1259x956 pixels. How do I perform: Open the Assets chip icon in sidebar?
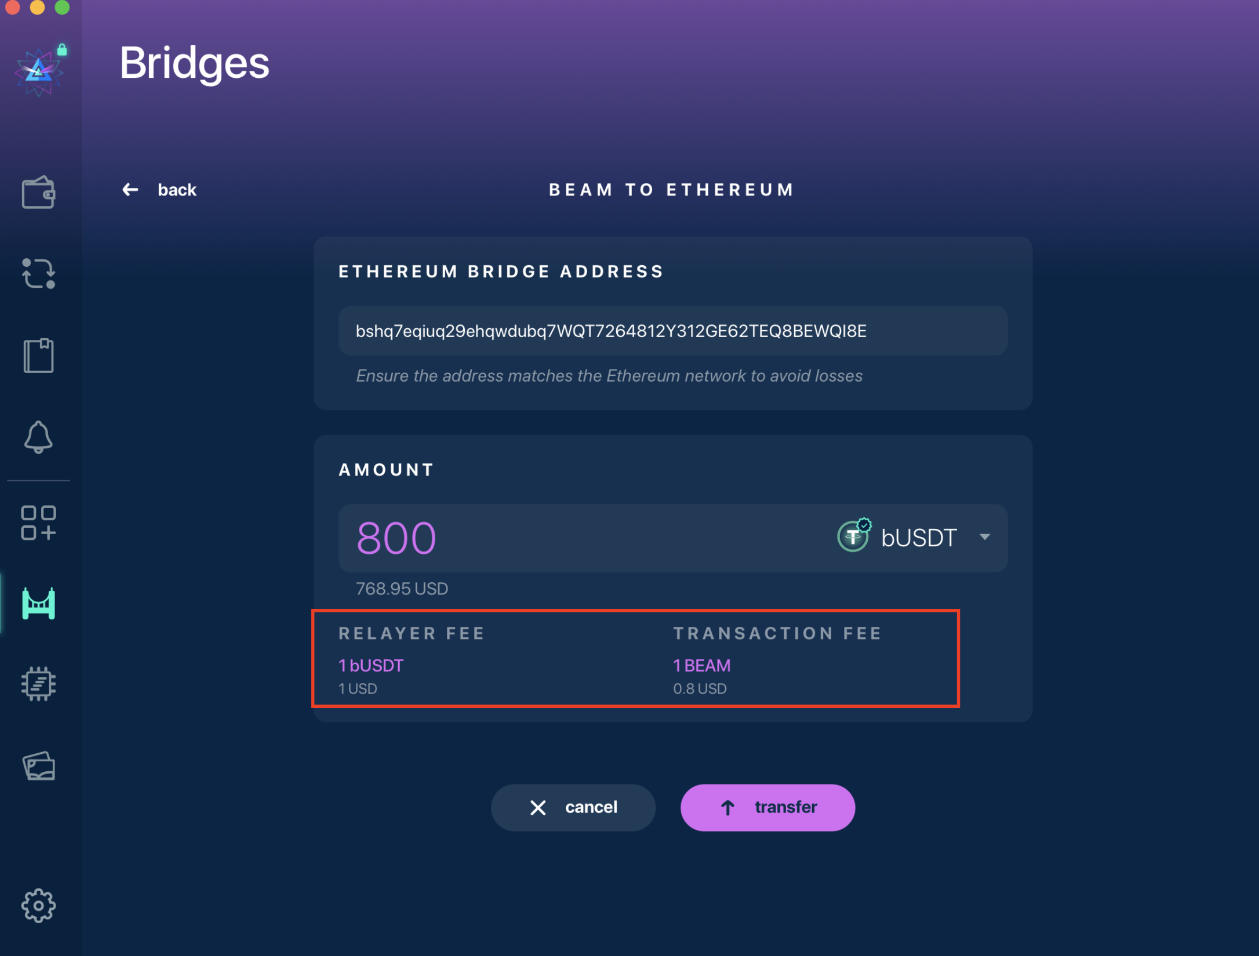click(x=38, y=684)
